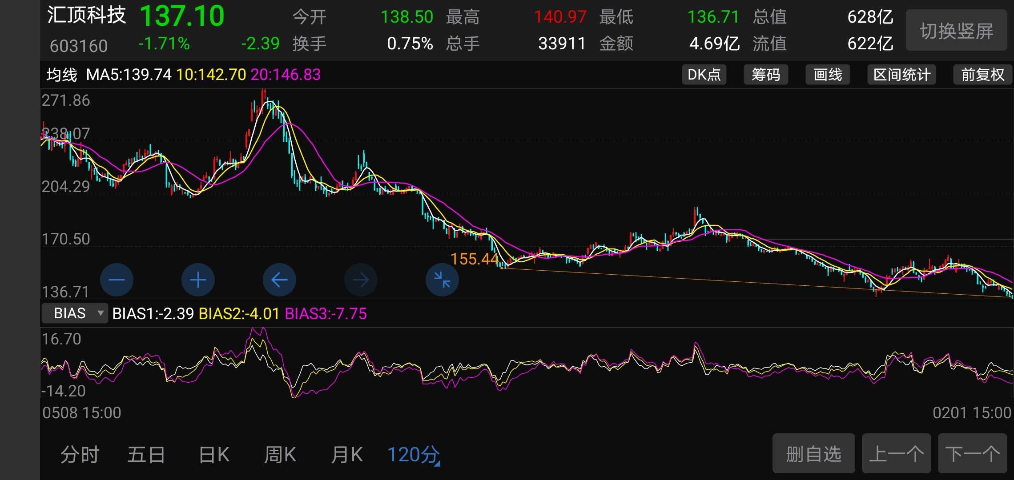Open 区间统计 range statistics
Viewport: 1014px width, 480px height.
pyautogui.click(x=901, y=75)
